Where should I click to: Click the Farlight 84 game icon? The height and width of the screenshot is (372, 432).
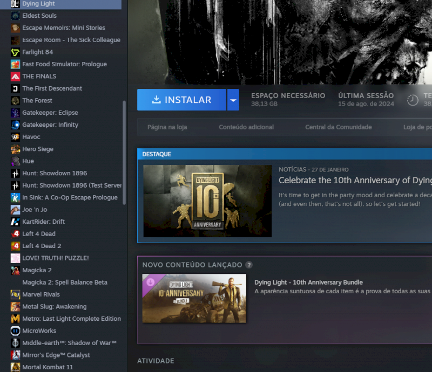point(15,52)
